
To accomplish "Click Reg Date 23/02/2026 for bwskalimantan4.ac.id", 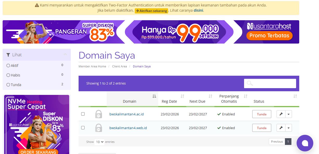I will pos(170,114).
